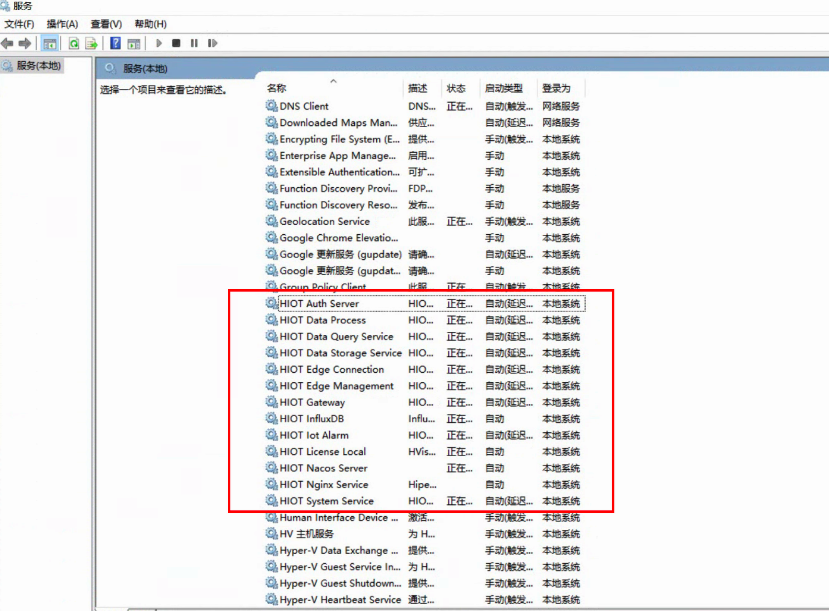Select Function Discovery Provider Host row
The width and height of the screenshot is (829, 611).
pyautogui.click(x=424, y=188)
